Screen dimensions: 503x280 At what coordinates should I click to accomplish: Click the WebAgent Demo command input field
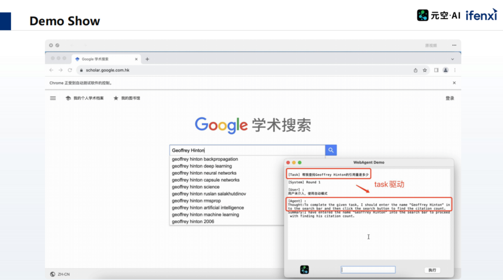pyautogui.click(x=368, y=270)
